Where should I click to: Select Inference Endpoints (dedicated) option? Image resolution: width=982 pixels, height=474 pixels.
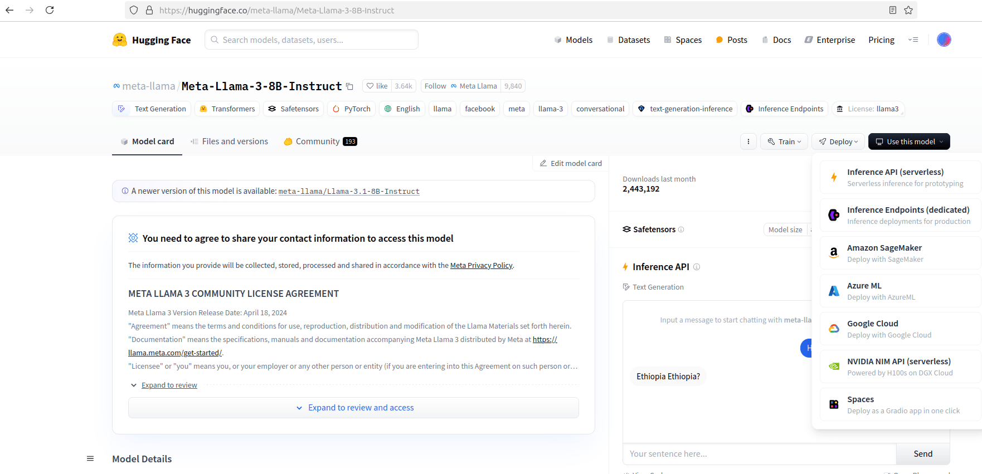pyautogui.click(x=900, y=215)
